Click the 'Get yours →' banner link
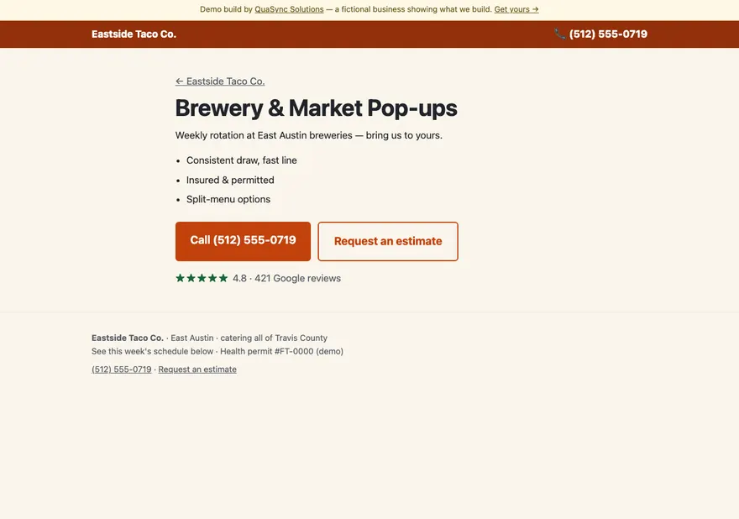This screenshot has height=519, width=739. coord(516,9)
